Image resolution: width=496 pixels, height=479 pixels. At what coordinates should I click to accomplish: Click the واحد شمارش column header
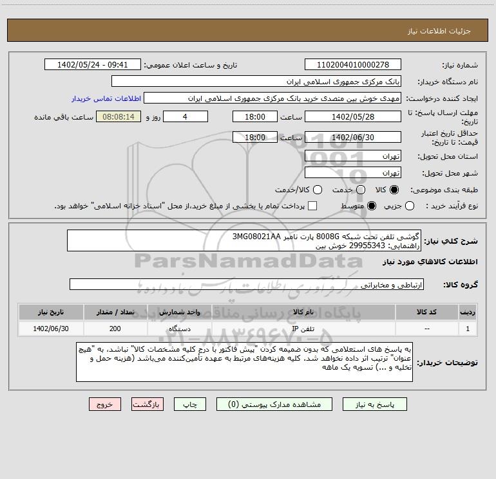[x=179, y=312]
